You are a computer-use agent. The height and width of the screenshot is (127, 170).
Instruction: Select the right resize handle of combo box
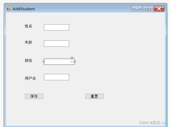pos(75,62)
